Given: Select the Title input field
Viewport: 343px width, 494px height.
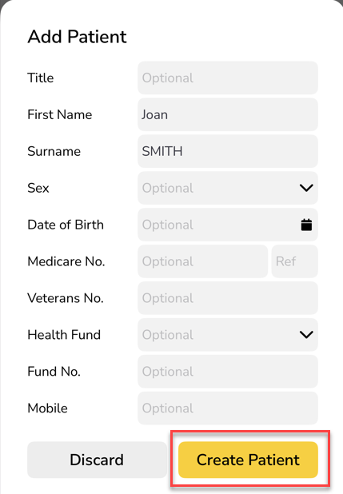Looking at the screenshot, I should point(228,78).
